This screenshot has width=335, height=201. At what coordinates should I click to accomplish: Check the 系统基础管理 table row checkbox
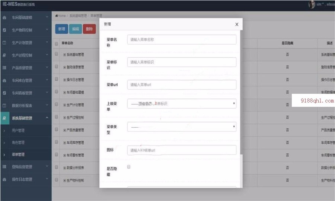[57, 54]
